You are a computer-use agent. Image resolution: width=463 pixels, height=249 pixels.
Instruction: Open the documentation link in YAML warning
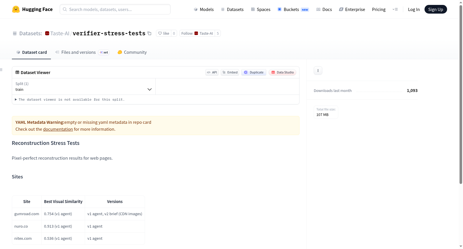pyautogui.click(x=58, y=129)
